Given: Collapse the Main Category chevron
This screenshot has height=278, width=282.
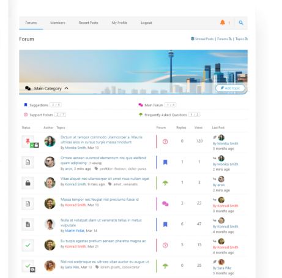Looking at the screenshot, I should click(66, 88).
